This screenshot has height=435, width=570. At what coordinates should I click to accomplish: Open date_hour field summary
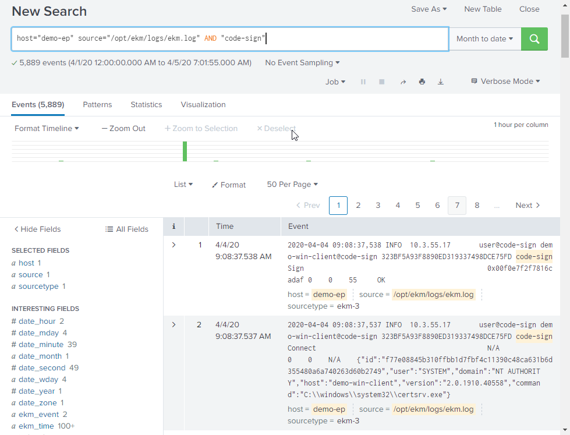click(x=37, y=321)
